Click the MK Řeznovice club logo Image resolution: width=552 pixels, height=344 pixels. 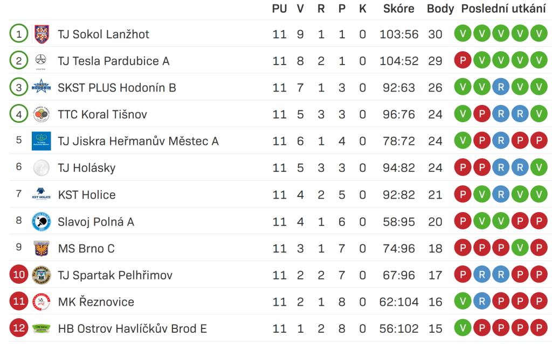41,302
